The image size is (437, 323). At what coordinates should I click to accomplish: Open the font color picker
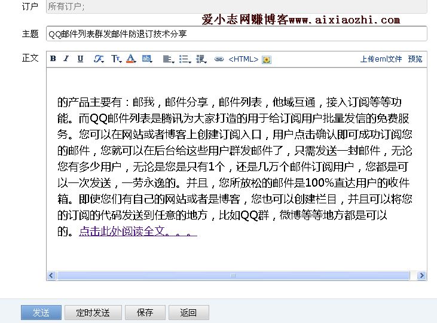pos(131,59)
